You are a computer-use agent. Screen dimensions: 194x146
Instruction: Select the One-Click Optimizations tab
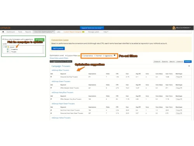(44, 32)
